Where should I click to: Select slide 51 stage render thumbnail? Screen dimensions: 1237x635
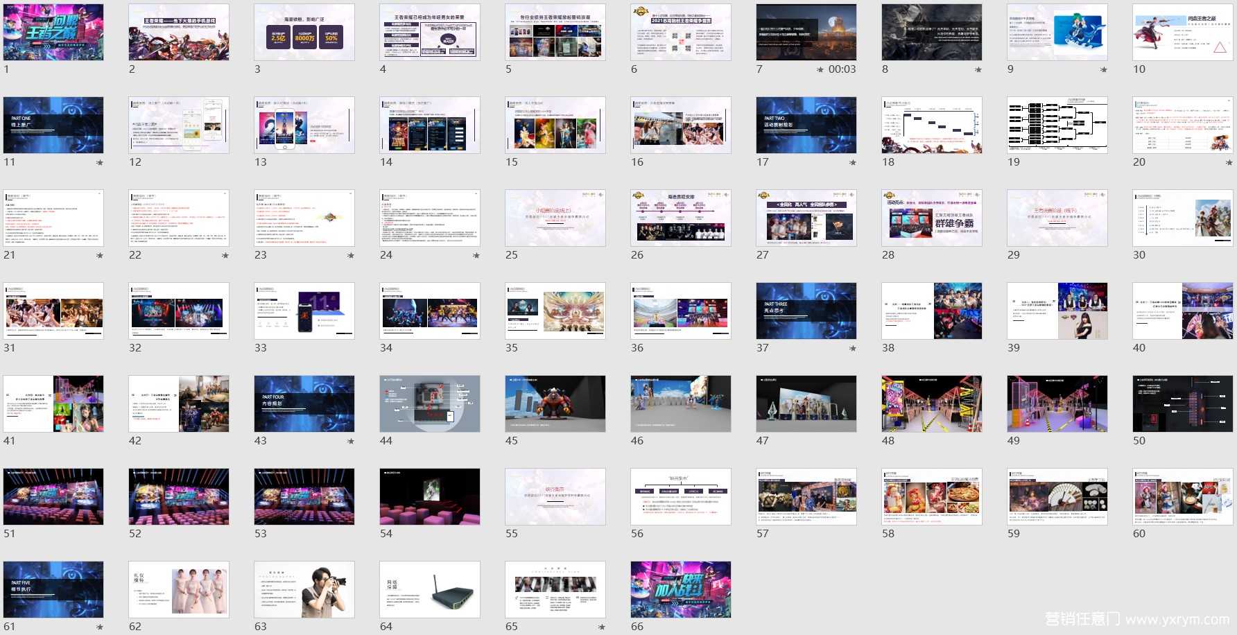[x=53, y=497]
